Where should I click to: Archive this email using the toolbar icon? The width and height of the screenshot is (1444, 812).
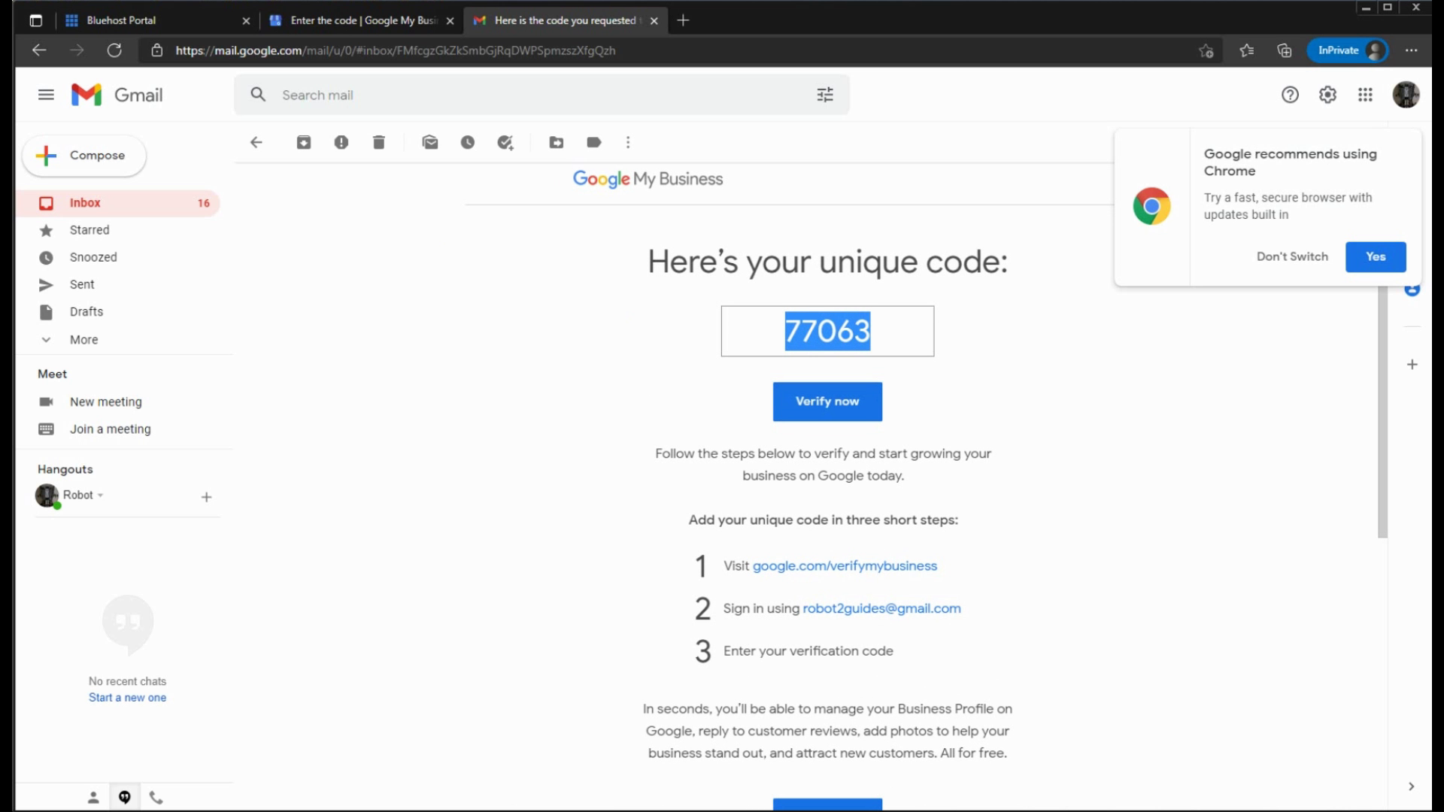[303, 142]
